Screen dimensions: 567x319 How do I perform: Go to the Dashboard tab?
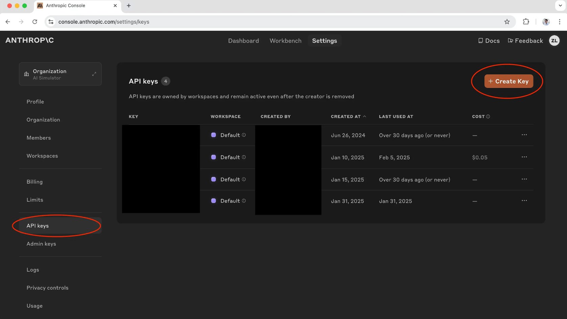(244, 41)
